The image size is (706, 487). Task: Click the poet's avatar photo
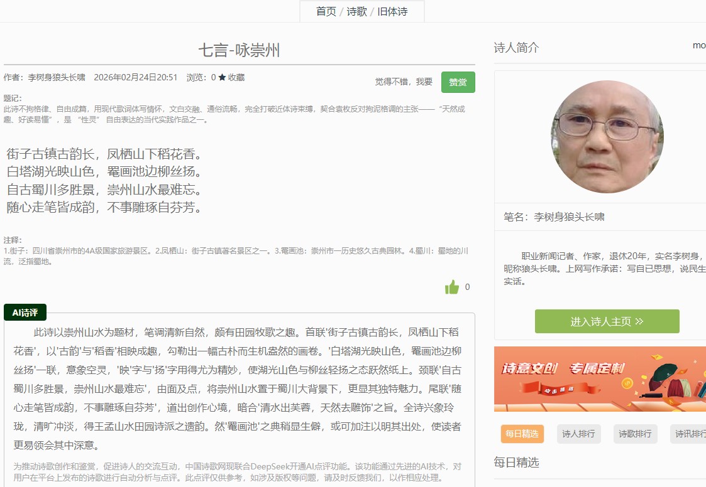click(607, 137)
